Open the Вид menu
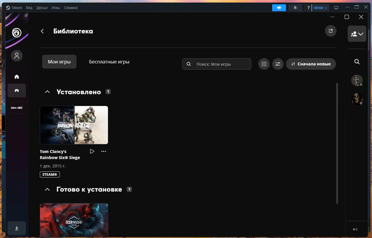The height and width of the screenshot is (238, 372). tap(29, 8)
